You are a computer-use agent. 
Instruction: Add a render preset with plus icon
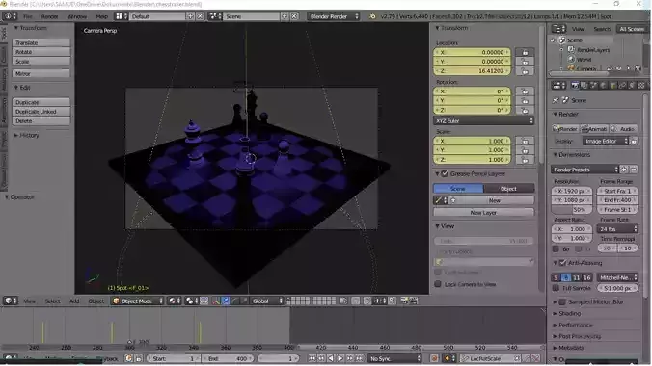[x=624, y=170]
